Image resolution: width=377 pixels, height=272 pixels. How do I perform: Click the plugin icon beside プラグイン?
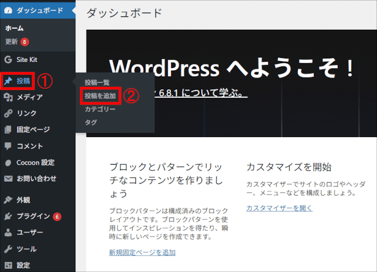point(8,216)
